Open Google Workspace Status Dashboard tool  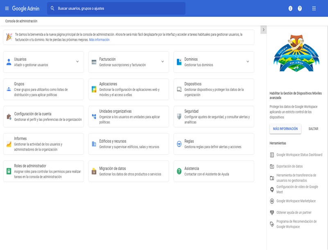click(299, 155)
